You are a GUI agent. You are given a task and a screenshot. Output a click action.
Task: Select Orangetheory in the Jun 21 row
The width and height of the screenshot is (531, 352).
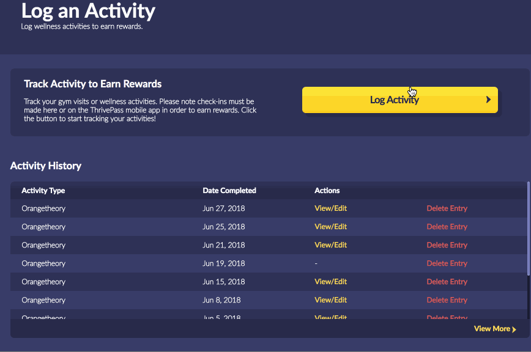43,245
